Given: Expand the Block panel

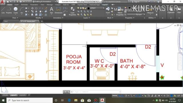Looking at the screenshot, I should [110, 18].
